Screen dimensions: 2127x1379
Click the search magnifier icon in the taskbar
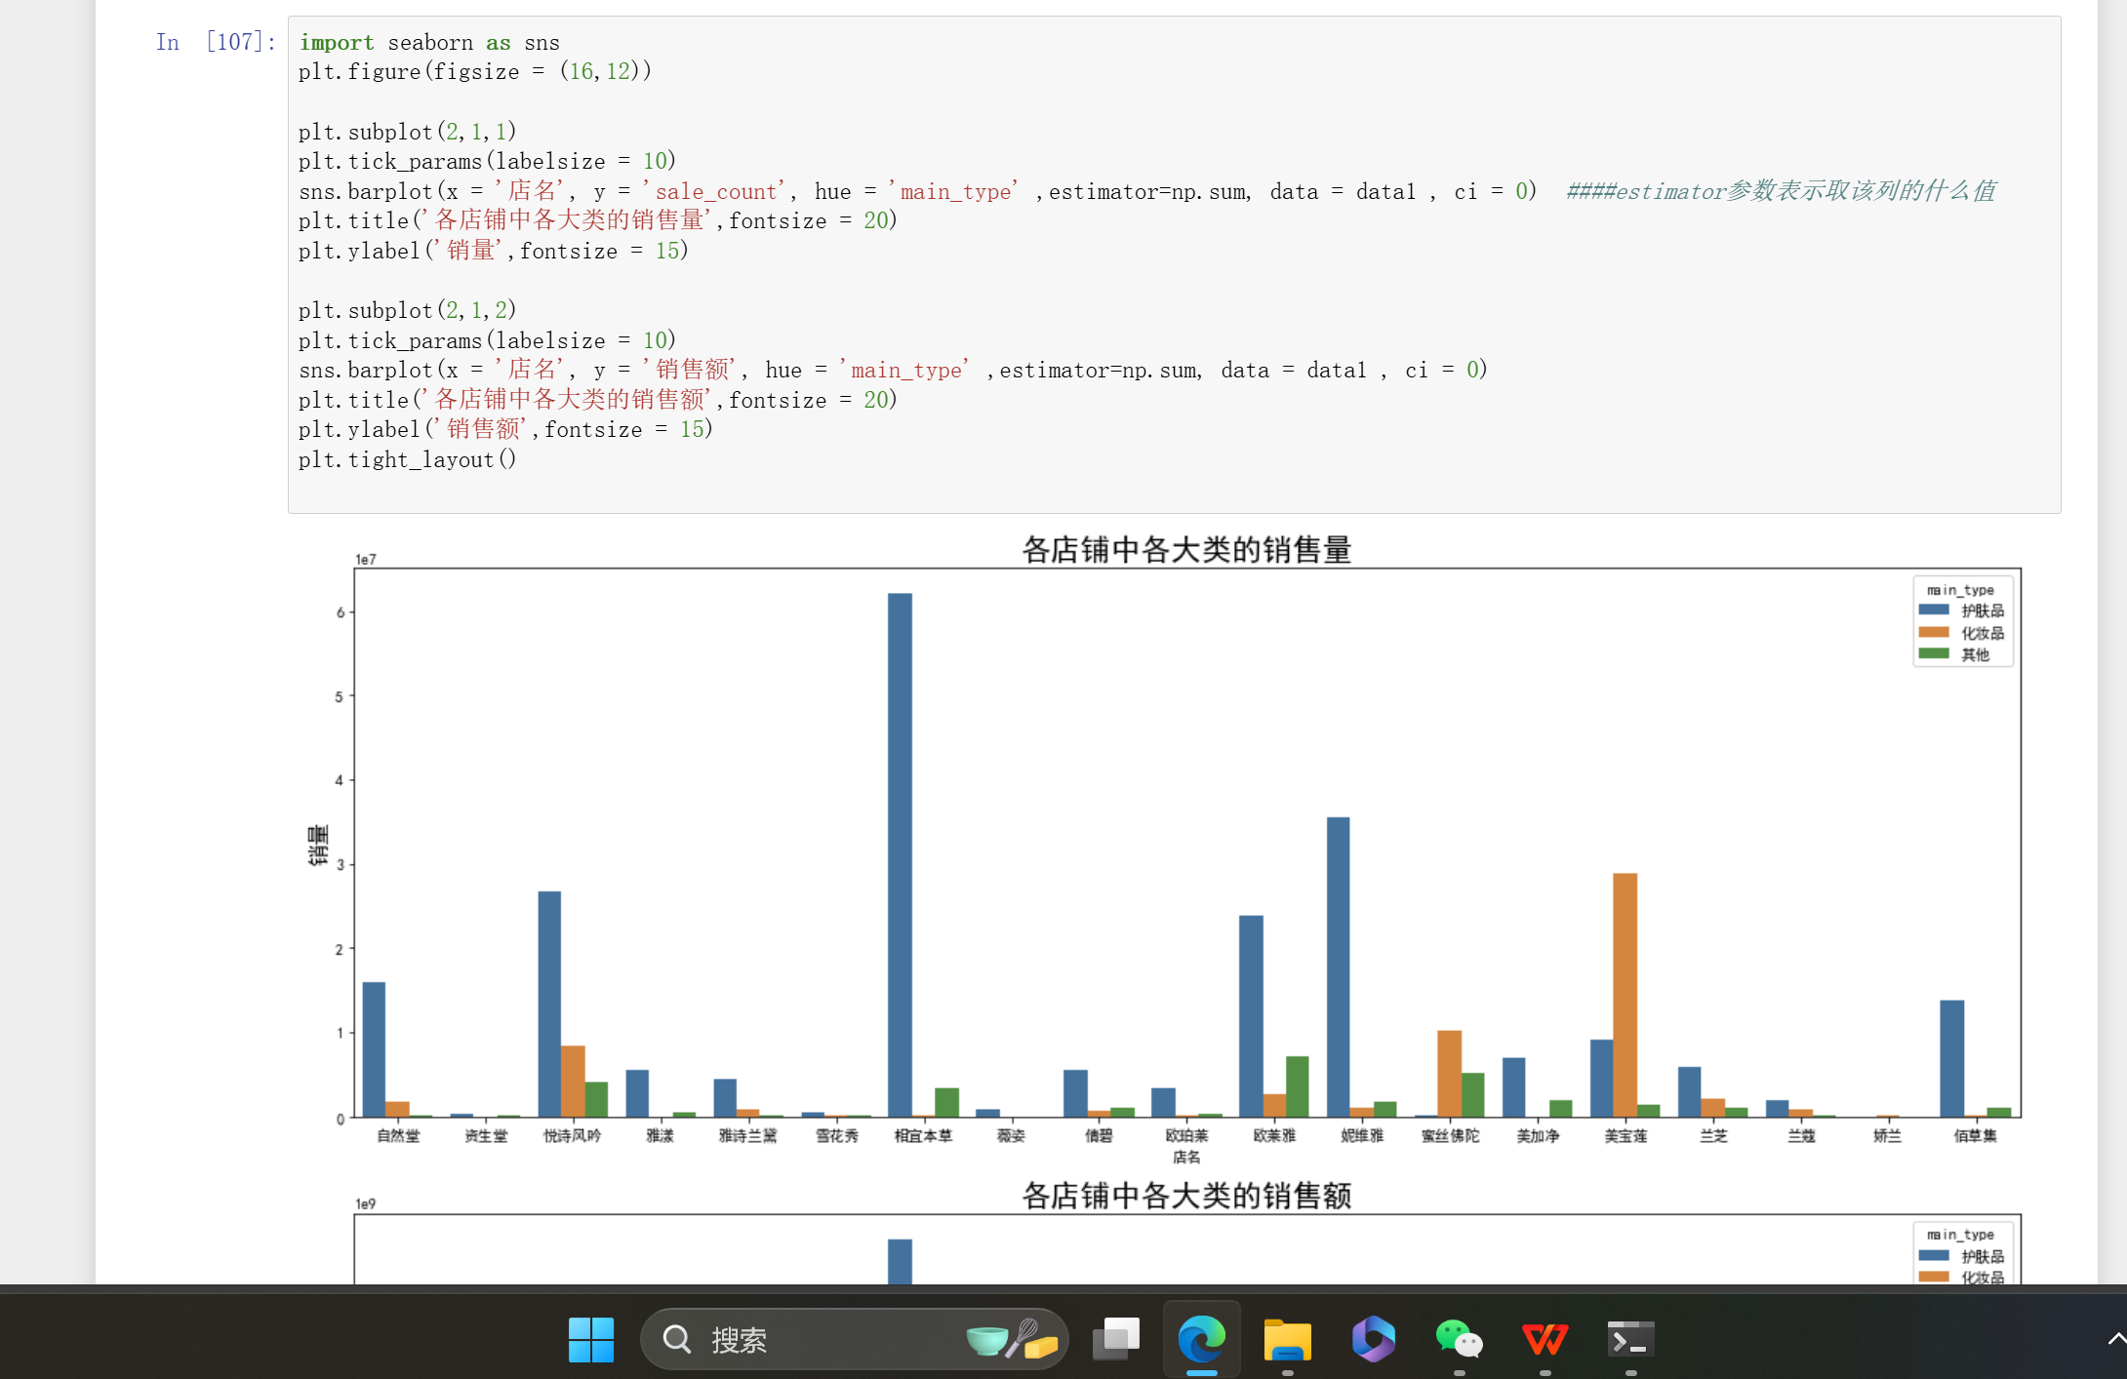coord(676,1340)
